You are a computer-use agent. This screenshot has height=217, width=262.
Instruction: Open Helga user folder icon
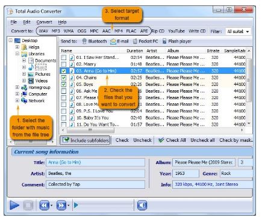(24, 47)
